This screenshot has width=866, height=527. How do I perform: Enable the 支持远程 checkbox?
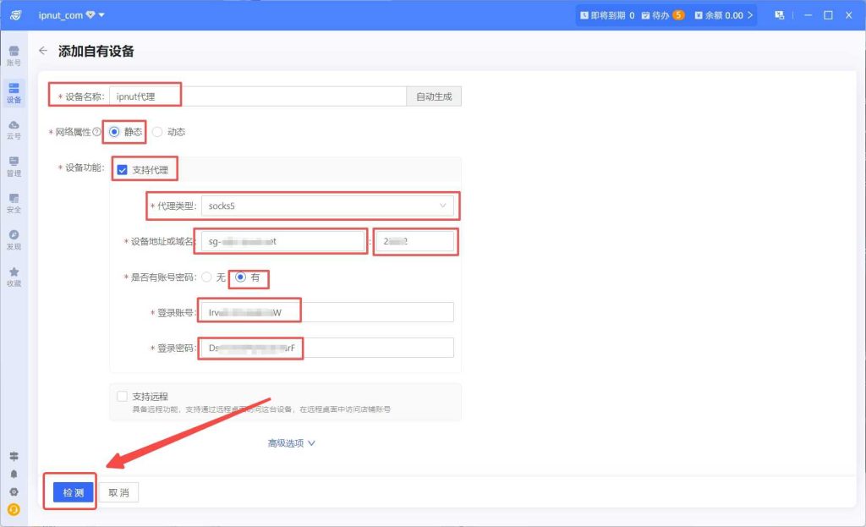(x=122, y=396)
